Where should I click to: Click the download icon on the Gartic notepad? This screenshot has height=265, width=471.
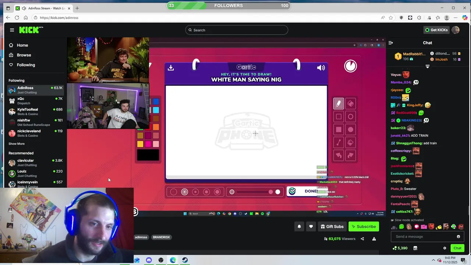click(x=171, y=68)
